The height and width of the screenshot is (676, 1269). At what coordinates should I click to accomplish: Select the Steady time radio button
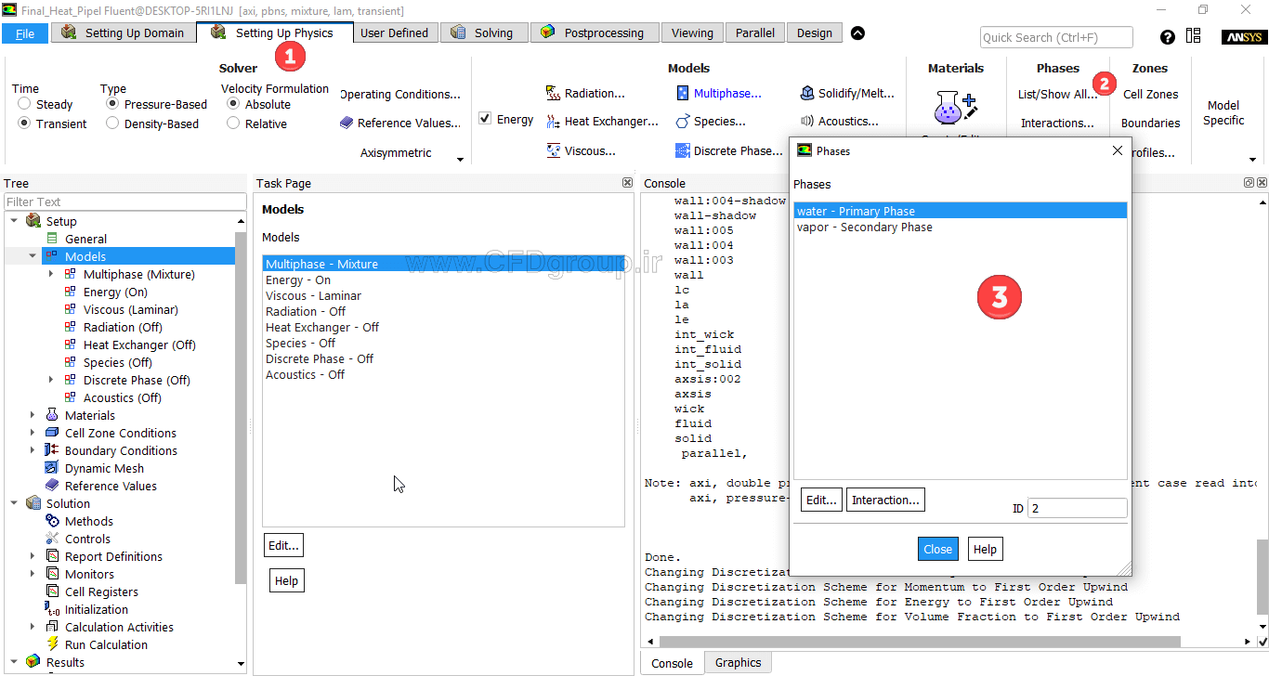(x=24, y=104)
